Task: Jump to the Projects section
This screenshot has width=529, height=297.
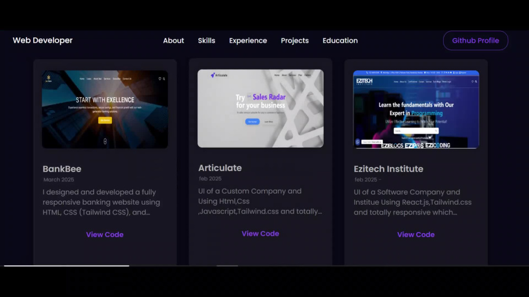Action: click(295, 41)
